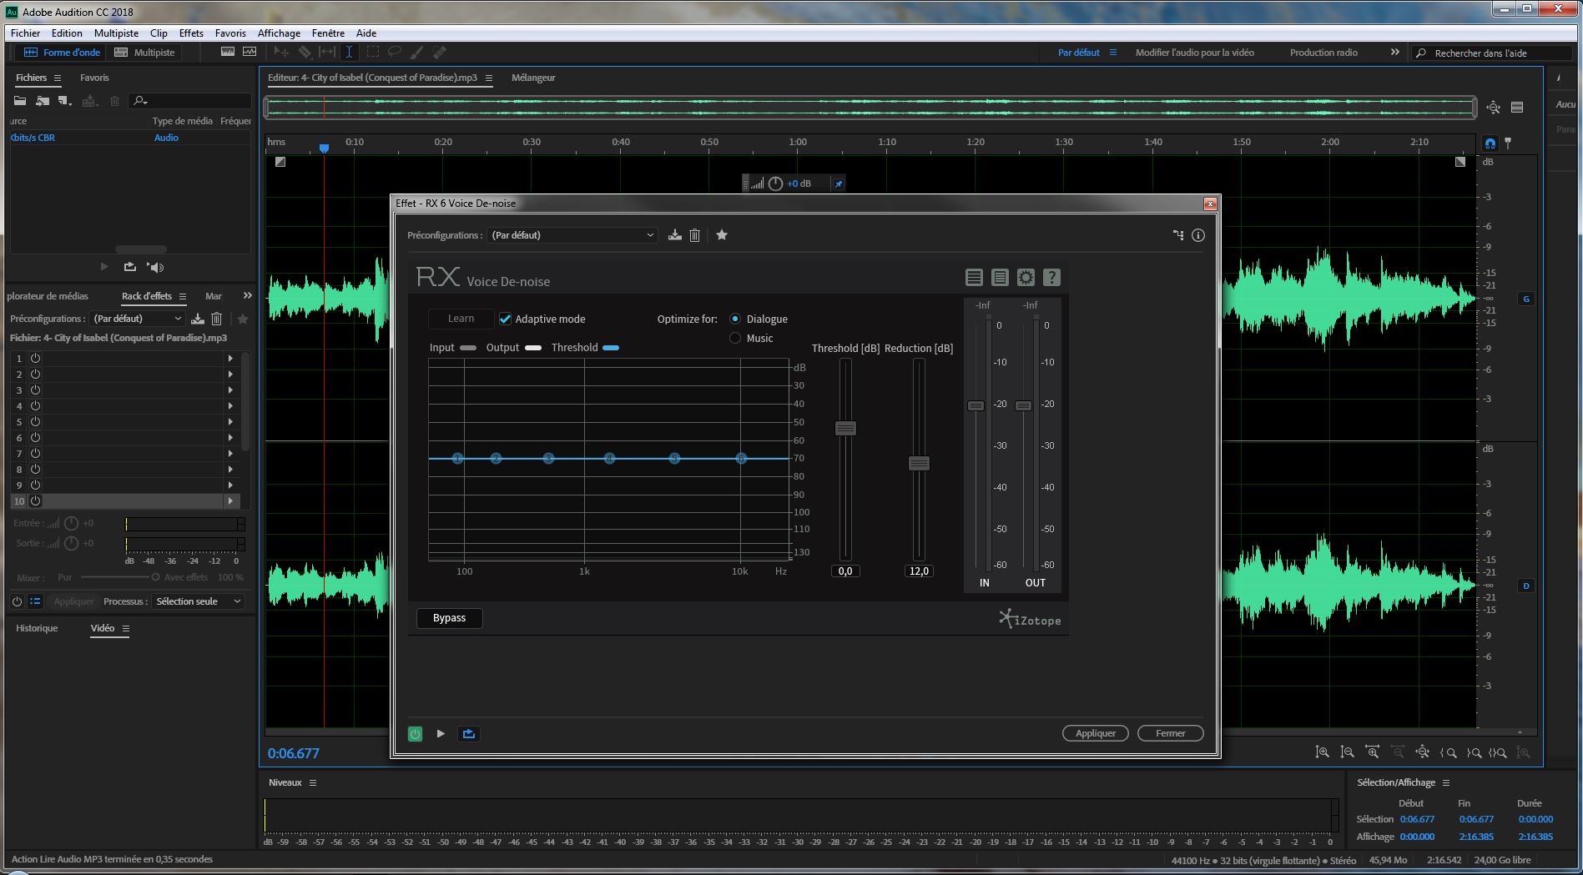This screenshot has width=1583, height=875.
Task: Open the Fenêtre menu
Action: coord(328,33)
